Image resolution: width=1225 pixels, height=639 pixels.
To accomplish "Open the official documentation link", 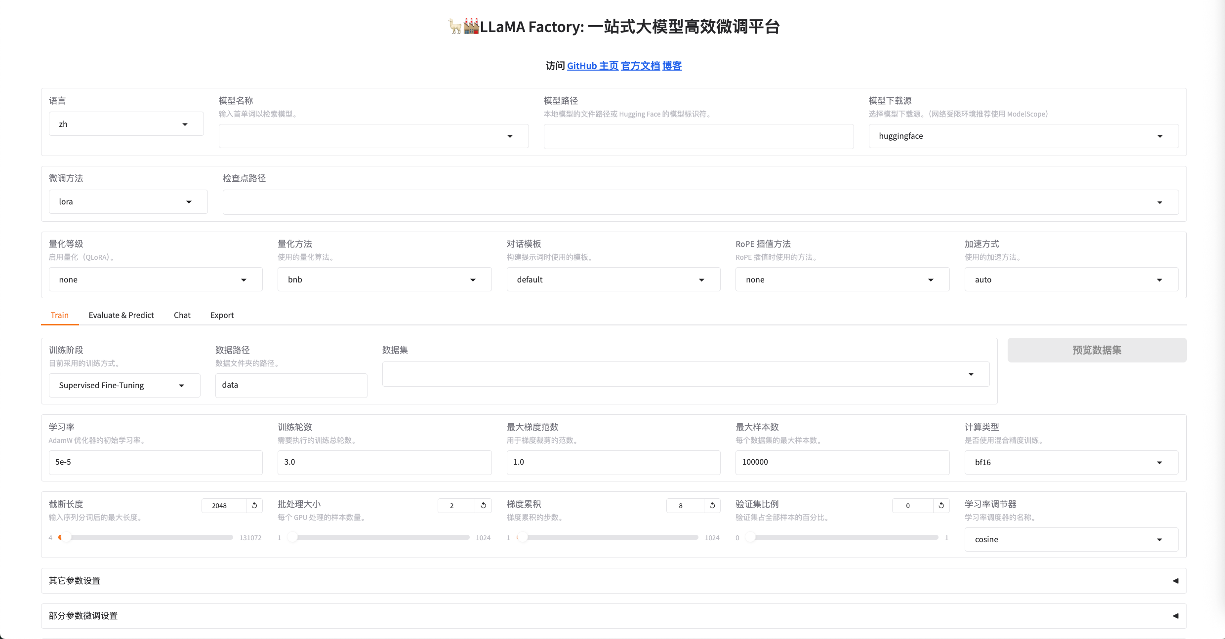I will (640, 66).
